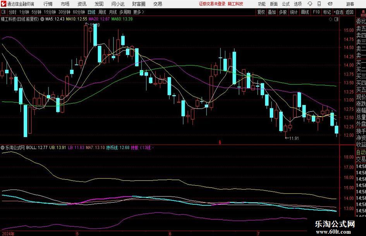Toggle the left side panel icon
Image resolution: width=366 pixels, height=236 pixels.
pyautogui.click(x=3, y=12)
